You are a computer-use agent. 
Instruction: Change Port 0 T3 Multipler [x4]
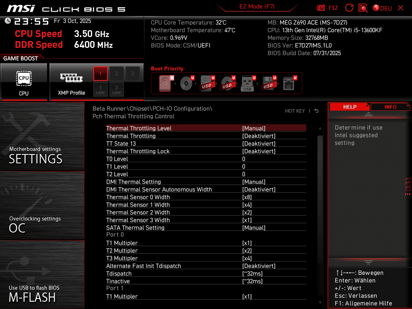tap(206, 258)
